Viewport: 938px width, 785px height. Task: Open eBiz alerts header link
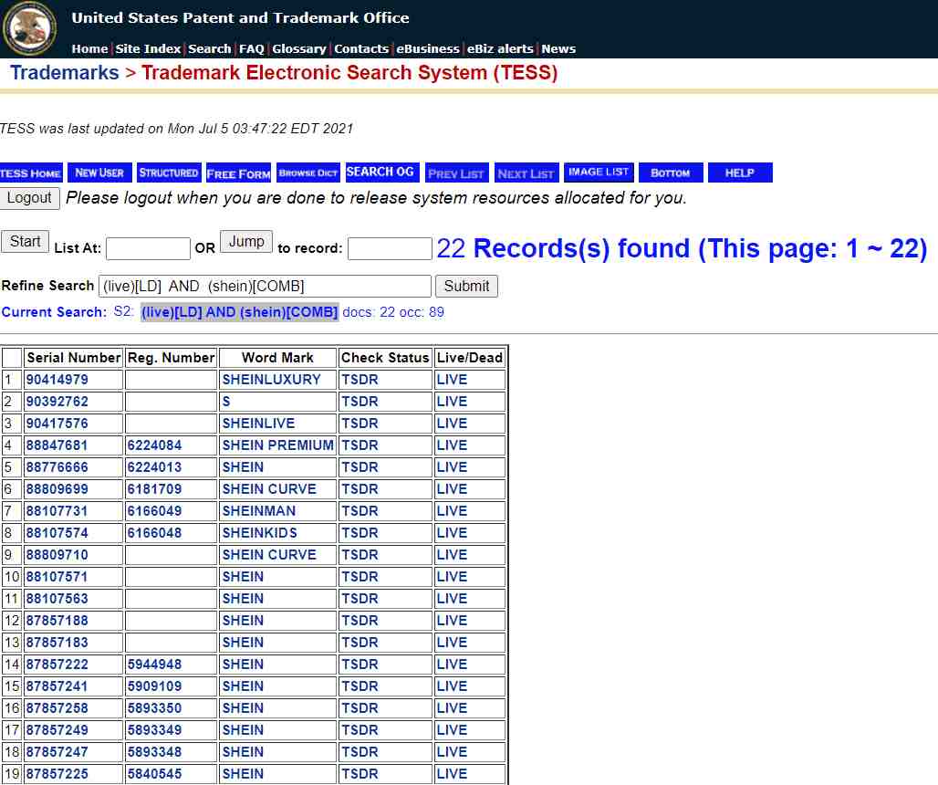[500, 49]
